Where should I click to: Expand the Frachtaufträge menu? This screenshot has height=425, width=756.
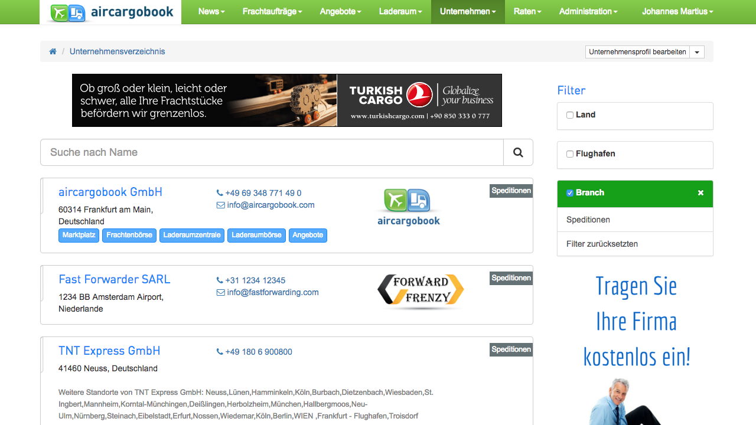tap(272, 12)
